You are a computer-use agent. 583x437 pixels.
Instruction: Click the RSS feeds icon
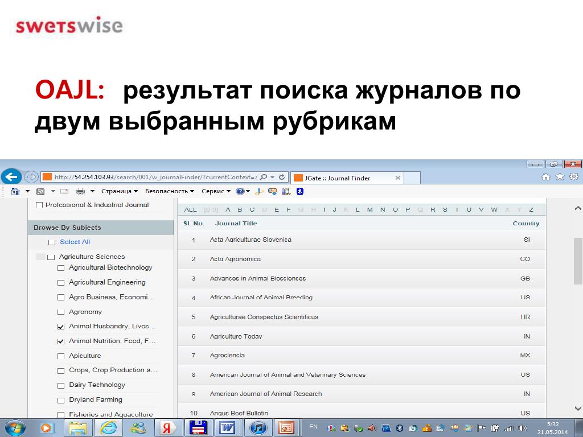[40, 191]
